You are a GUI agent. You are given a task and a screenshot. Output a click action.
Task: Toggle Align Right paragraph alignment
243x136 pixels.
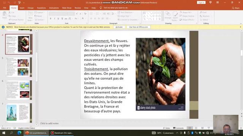99,19
